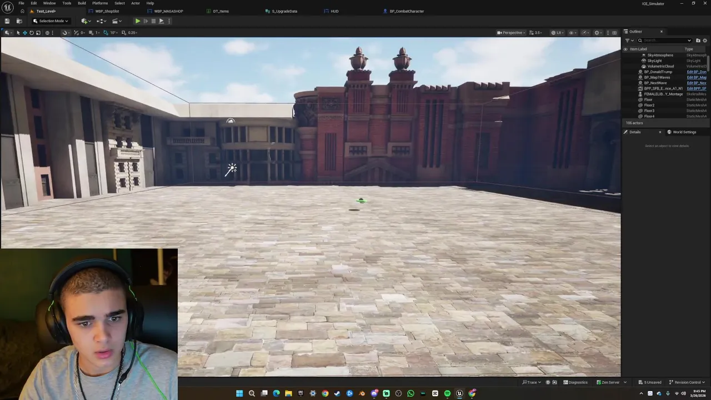Screen dimensions: 711x400
Task: Click the 5 Unsaved button
Action: pos(650,382)
